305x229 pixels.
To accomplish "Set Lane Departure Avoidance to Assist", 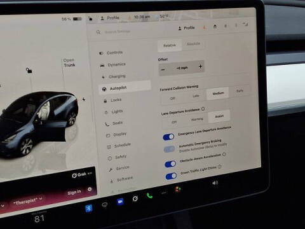I will [219, 116].
